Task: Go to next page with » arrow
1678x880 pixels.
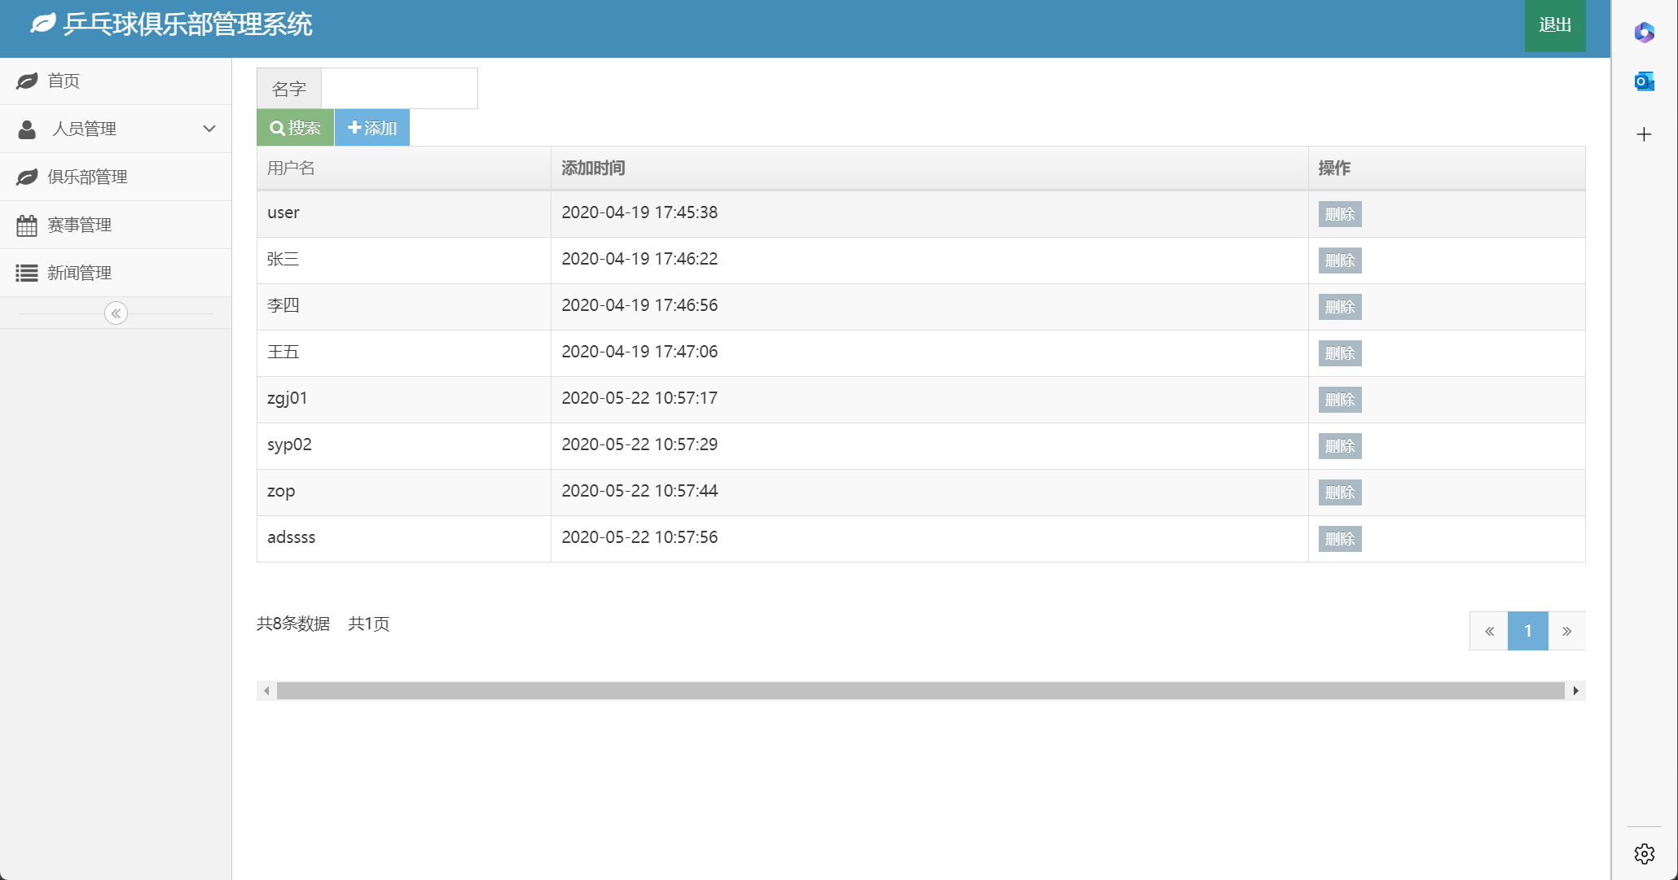Action: pos(1566,631)
